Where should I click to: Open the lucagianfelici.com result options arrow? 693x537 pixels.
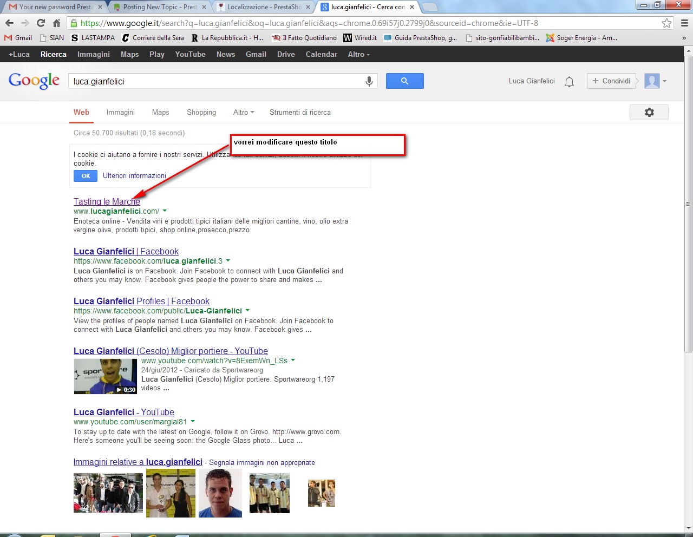point(165,211)
